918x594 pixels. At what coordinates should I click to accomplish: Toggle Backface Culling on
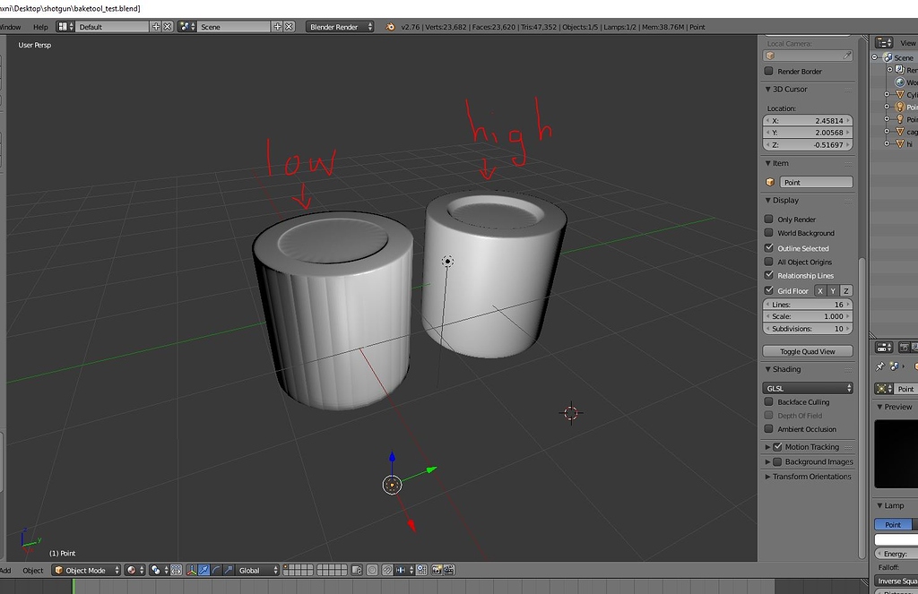point(768,401)
